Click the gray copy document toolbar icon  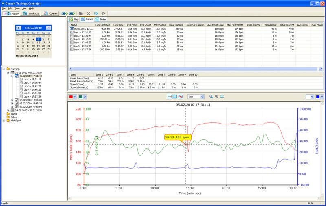click(x=81, y=13)
